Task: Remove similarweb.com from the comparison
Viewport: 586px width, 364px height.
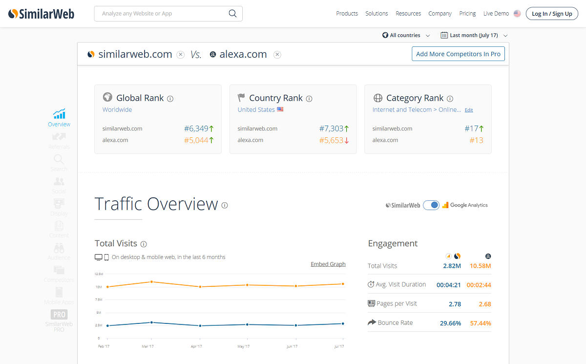Action: (181, 54)
